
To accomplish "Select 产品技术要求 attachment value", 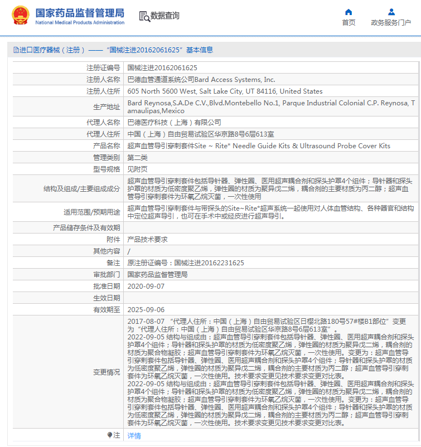I will tap(147, 240).
